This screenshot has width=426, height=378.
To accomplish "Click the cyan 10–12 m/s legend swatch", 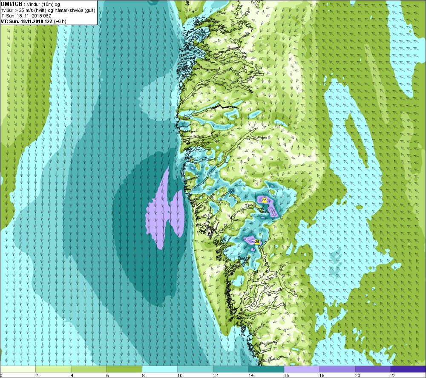I will tap(195, 369).
